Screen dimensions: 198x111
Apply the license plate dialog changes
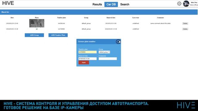84,62
